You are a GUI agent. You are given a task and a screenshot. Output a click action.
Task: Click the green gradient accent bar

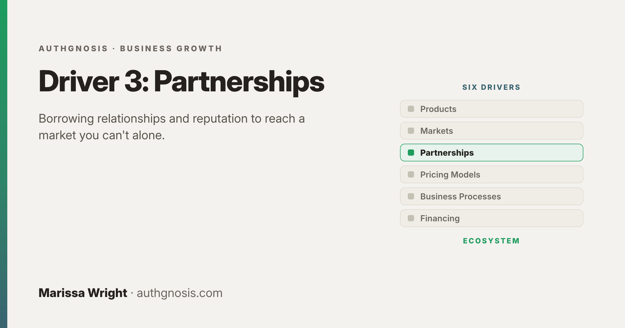click(4, 164)
